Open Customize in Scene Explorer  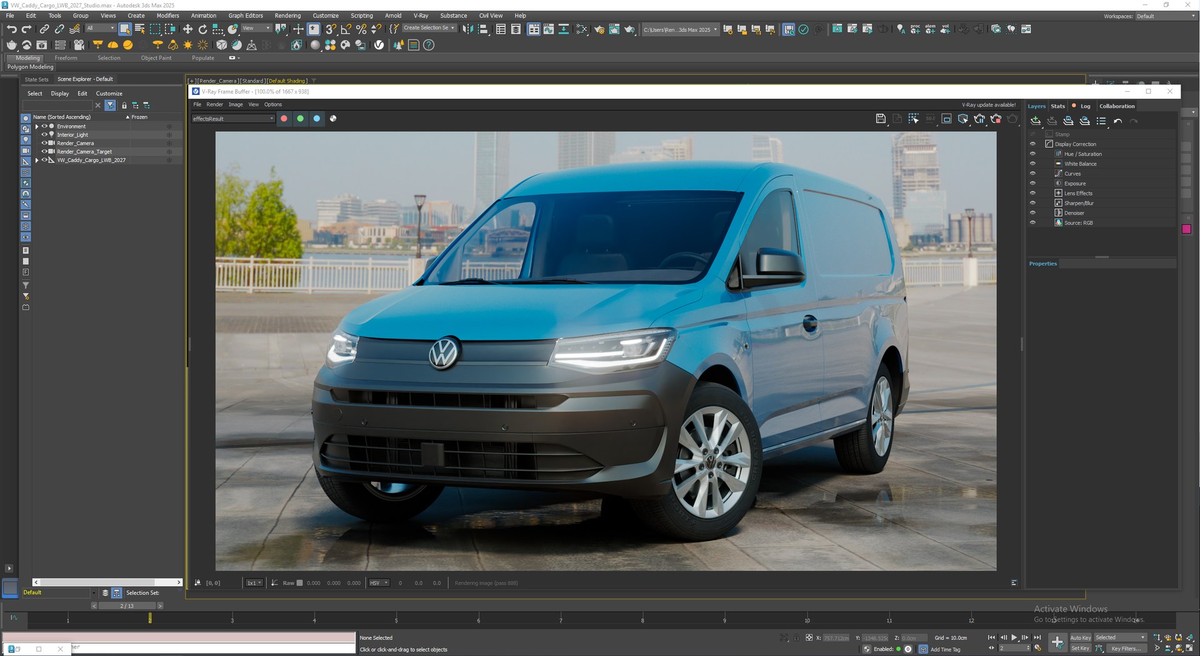click(x=109, y=94)
